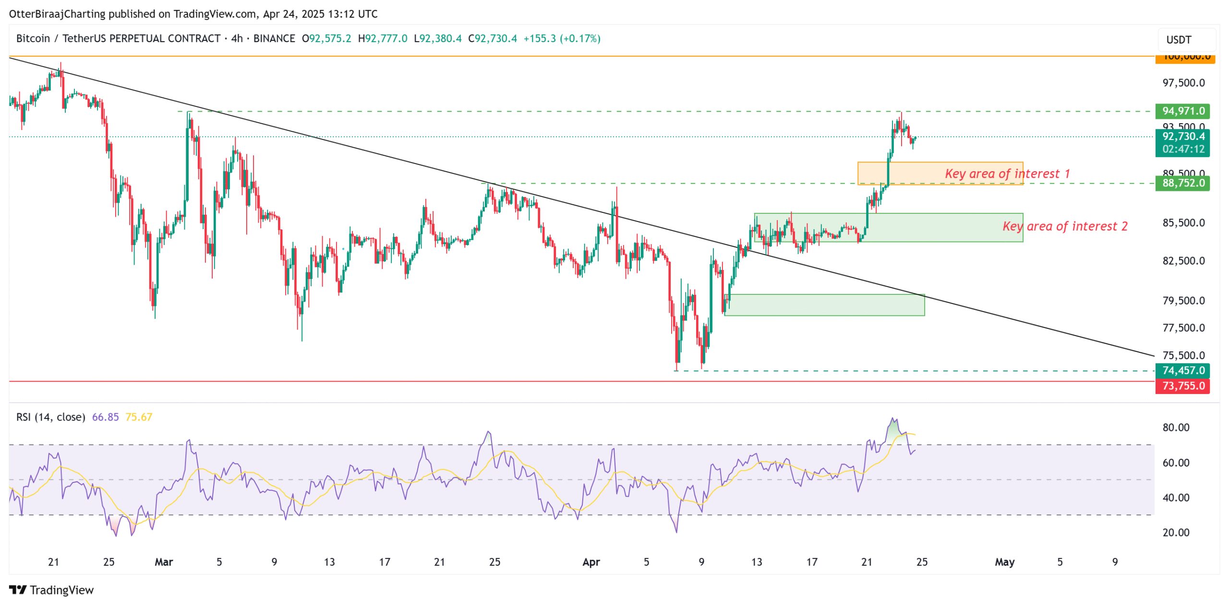
Task: Click the red 73,755.0 price label
Action: pos(1182,386)
